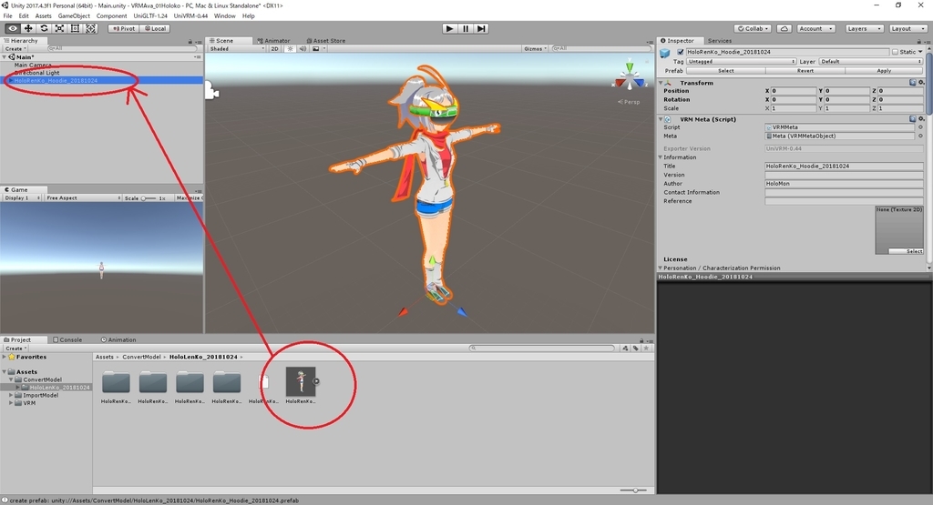Select the Rect transform tool
This screenshot has height=505, width=933.
[75, 28]
